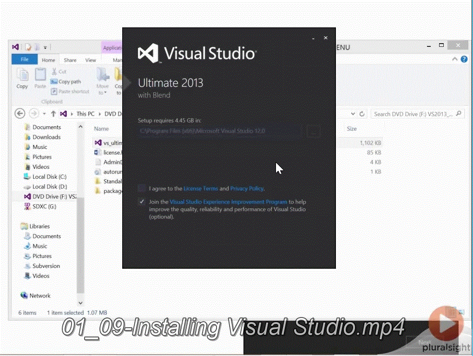This screenshot has height=356, width=473.
Task: Click the Up one level arrow
Action: (x=53, y=114)
